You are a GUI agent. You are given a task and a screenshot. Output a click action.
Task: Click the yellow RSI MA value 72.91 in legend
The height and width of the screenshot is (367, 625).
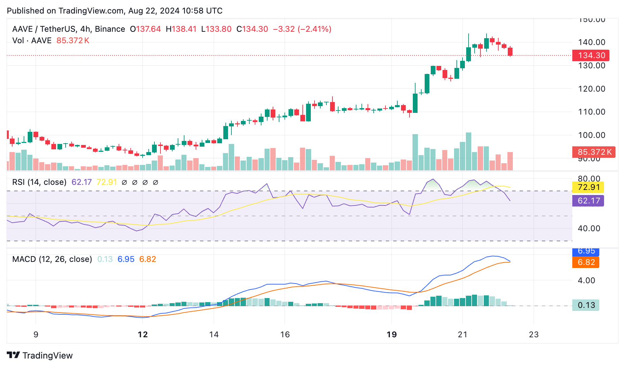[x=107, y=182]
